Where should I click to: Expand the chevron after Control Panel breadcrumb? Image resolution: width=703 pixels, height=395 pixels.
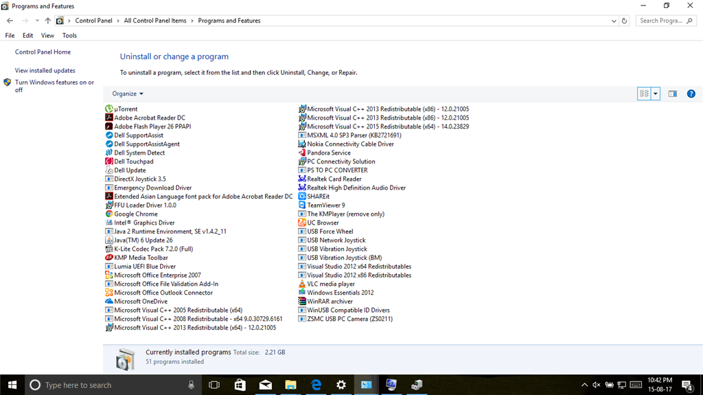(x=118, y=21)
